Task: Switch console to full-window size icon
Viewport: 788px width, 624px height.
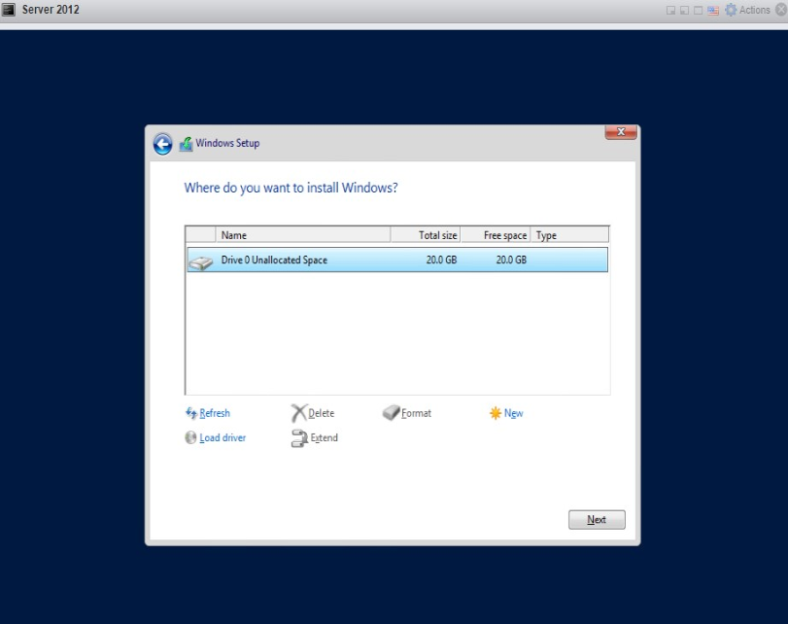Action: tap(698, 11)
